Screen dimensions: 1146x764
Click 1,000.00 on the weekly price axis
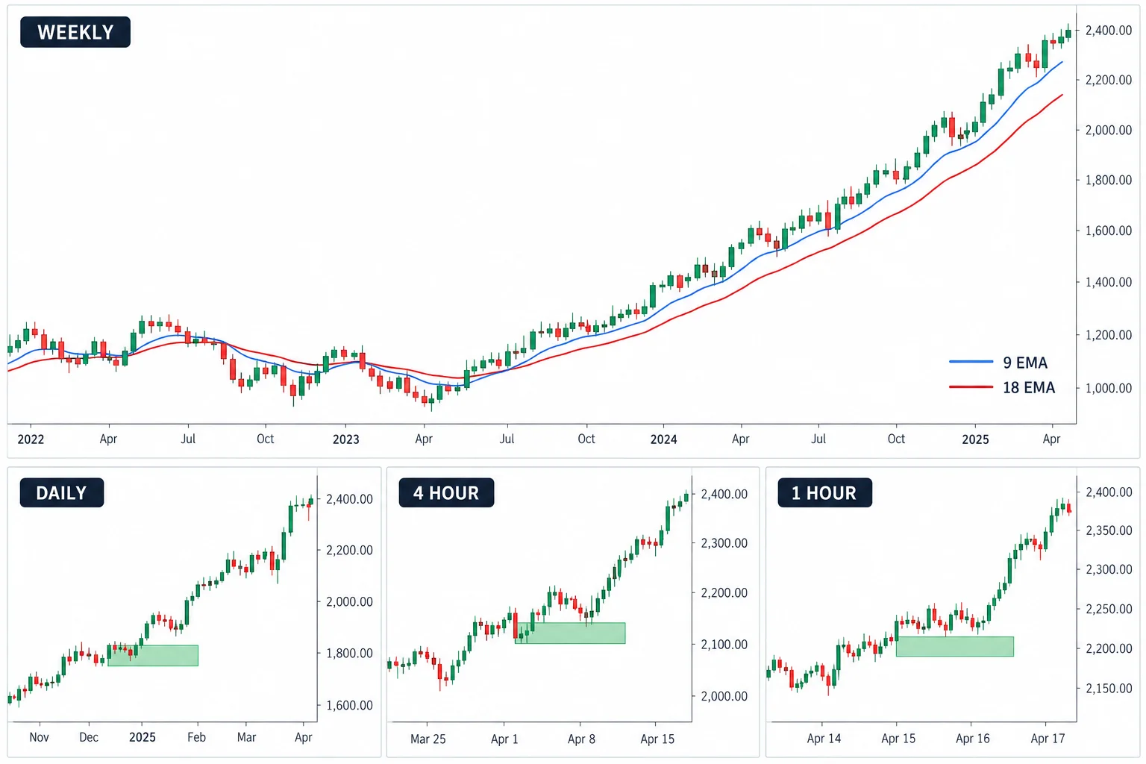tap(1109, 388)
